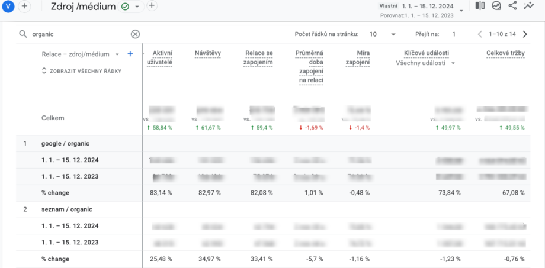
Task: Click the blue V segment avatar
Action: pos(8,6)
